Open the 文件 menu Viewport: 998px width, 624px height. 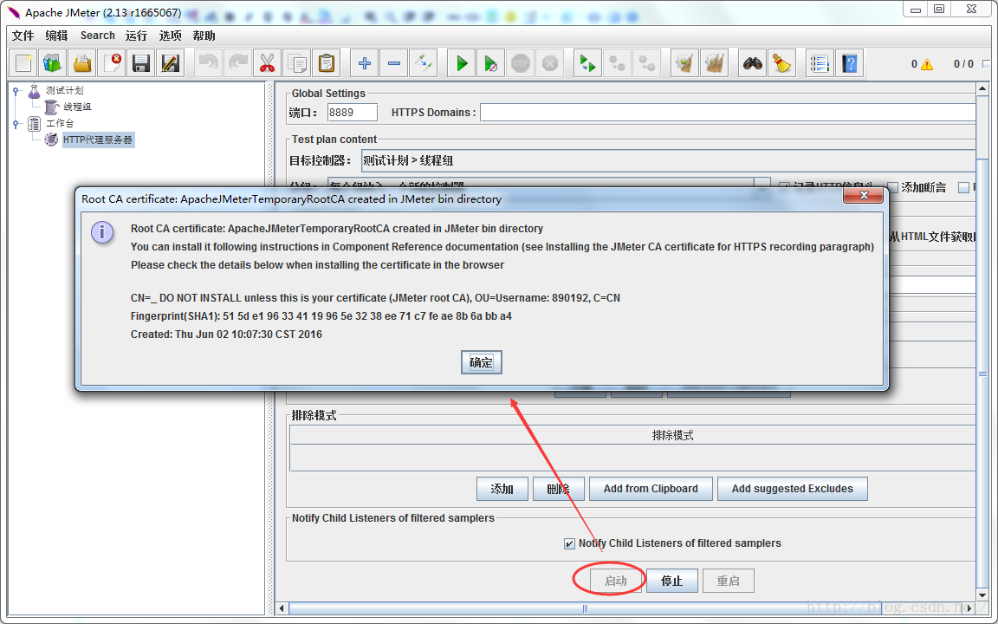(x=23, y=36)
